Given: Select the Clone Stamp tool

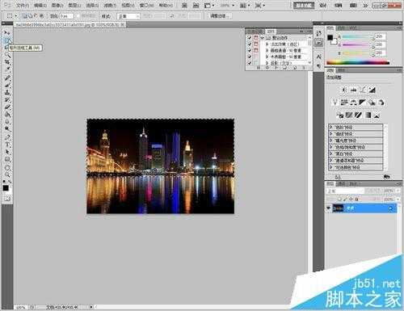Looking at the screenshot, I should point(6,92).
